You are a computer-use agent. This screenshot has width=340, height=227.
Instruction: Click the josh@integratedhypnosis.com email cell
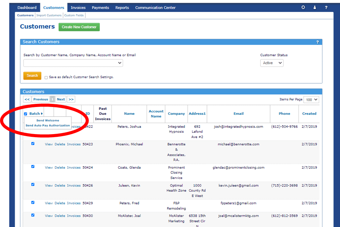pyautogui.click(x=239, y=127)
